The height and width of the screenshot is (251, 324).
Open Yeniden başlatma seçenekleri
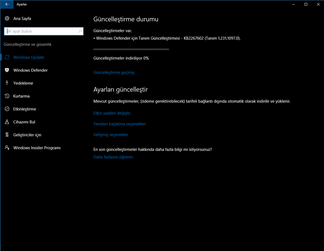pyautogui.click(x=120, y=124)
